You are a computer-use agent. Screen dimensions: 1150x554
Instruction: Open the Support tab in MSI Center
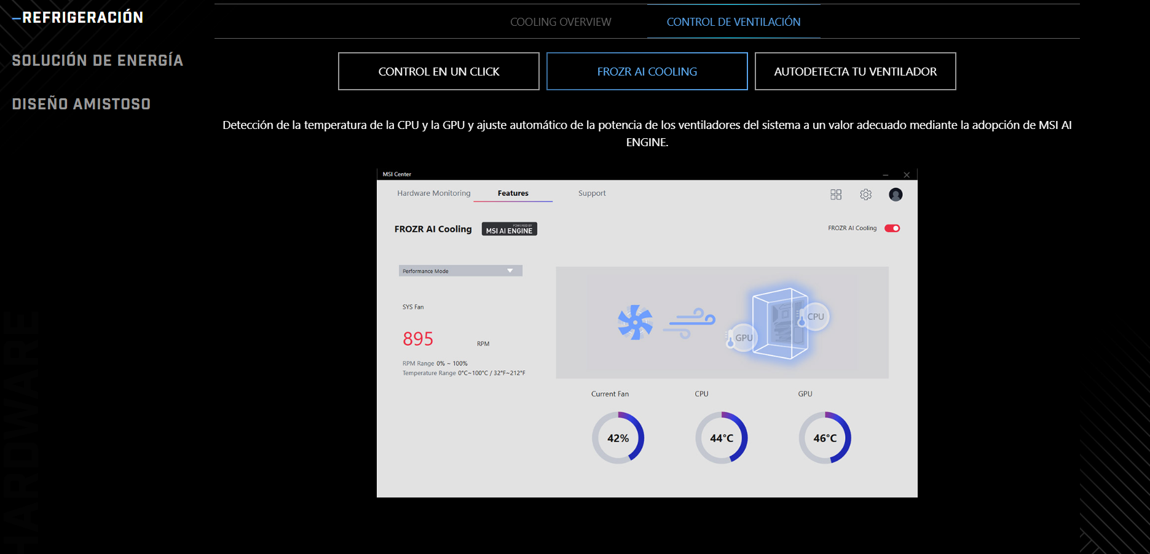pos(592,193)
